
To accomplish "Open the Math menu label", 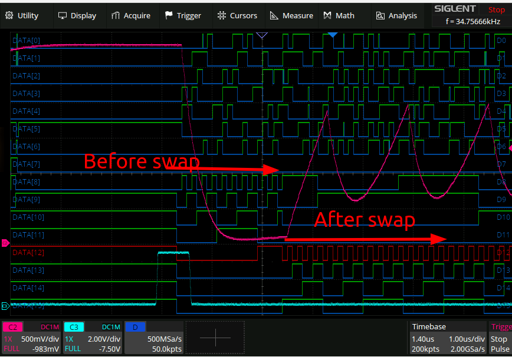I will 345,16.
